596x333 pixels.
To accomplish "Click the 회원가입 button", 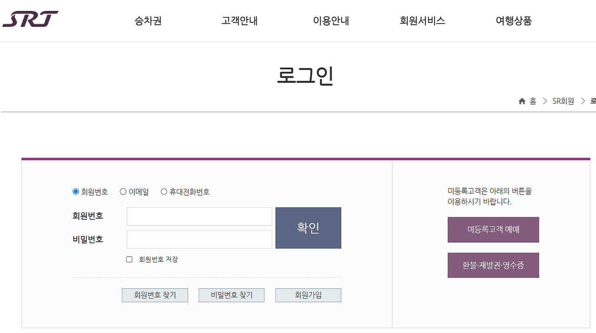I will pos(308,295).
